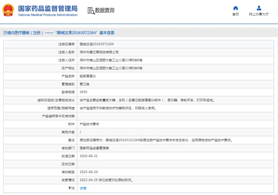
Task: Select 深圳市康立高科技有限公司 registrant name
Action: [99, 52]
